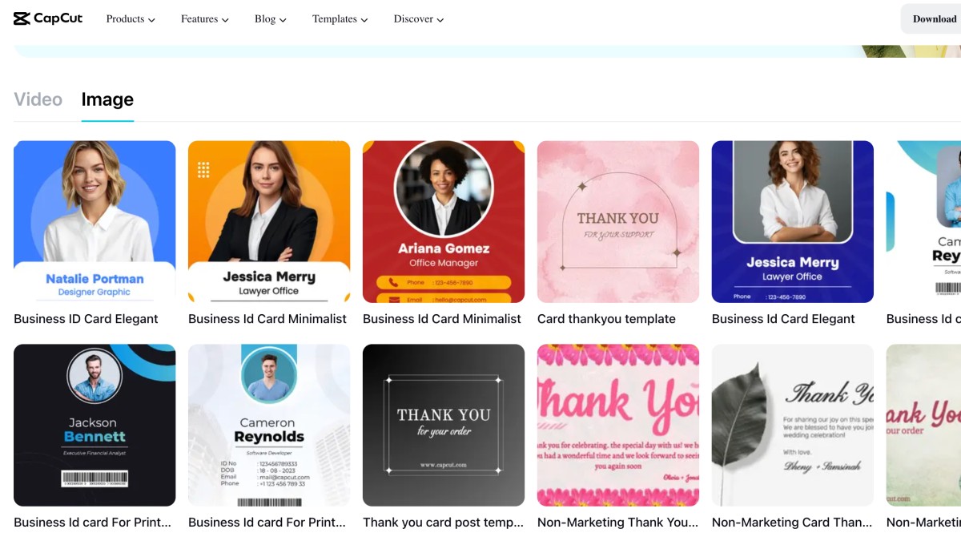Open the blue Jessica Merry card thumbnail
961x541 pixels.
(793, 222)
